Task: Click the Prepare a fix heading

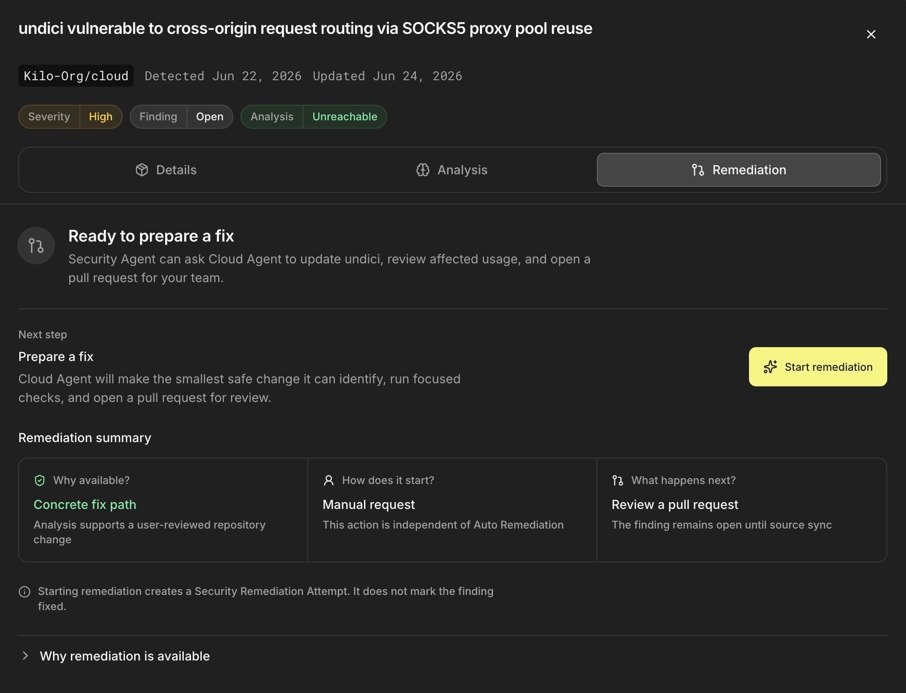Action: [56, 357]
